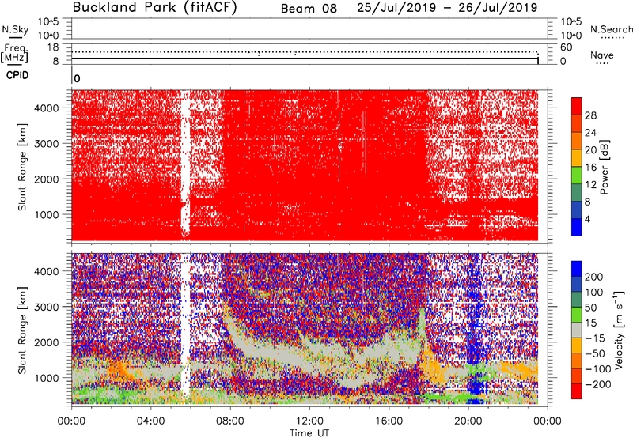Click the '4000' range tick on the power panel

[47, 108]
